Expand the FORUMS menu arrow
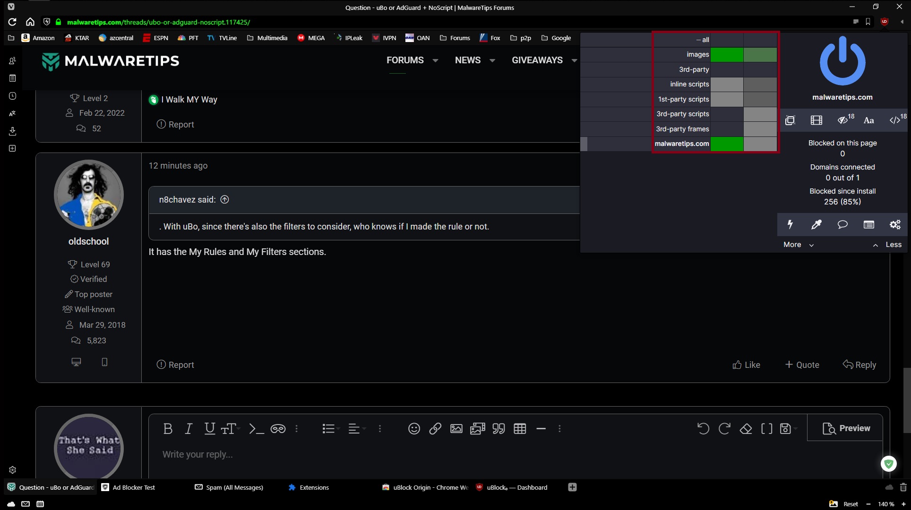 (x=435, y=60)
